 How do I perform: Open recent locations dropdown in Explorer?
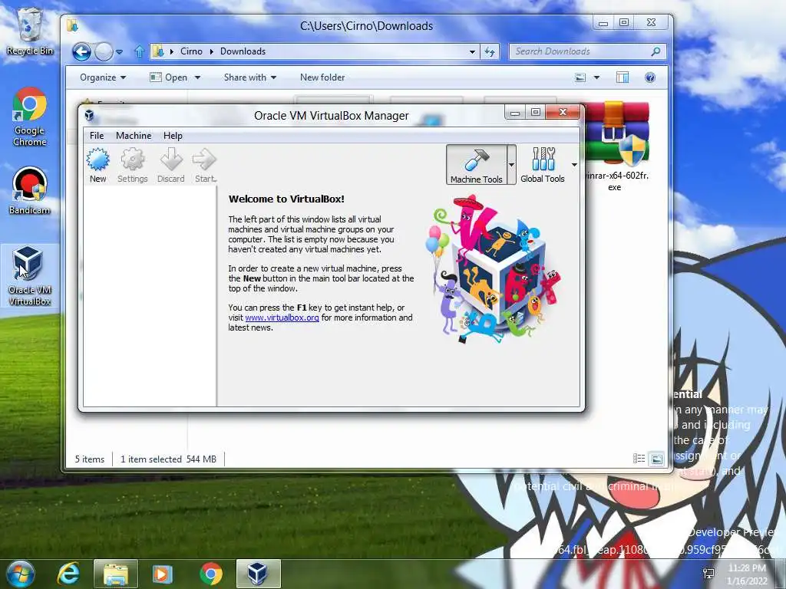point(119,51)
